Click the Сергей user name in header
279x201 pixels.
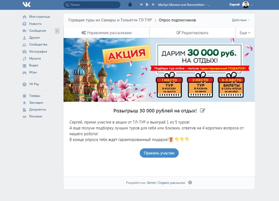(x=234, y=5)
